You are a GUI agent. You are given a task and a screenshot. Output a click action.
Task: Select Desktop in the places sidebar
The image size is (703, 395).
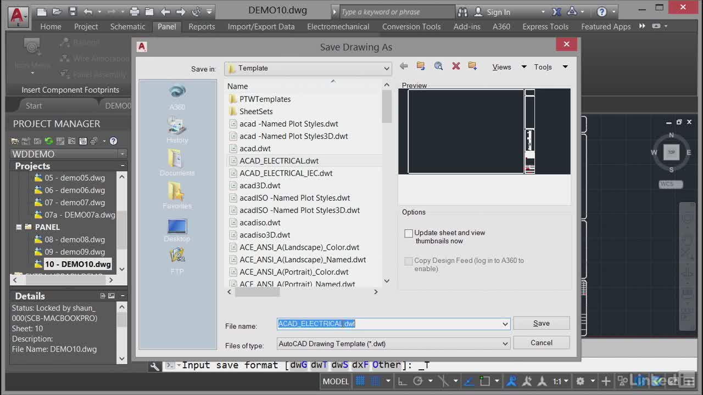tap(177, 230)
